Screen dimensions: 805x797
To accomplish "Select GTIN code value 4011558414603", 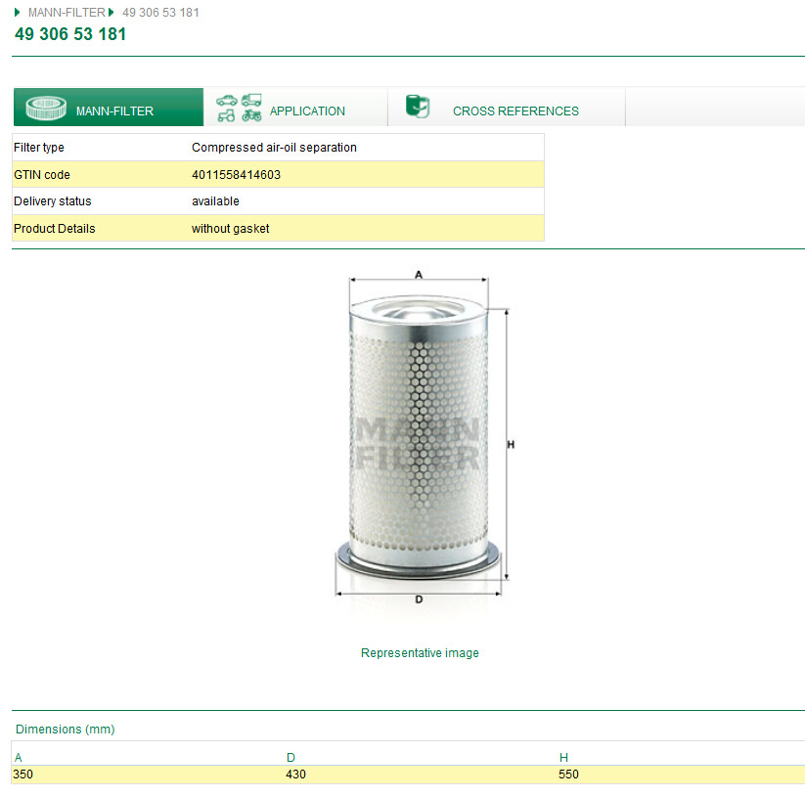I will click(x=236, y=175).
